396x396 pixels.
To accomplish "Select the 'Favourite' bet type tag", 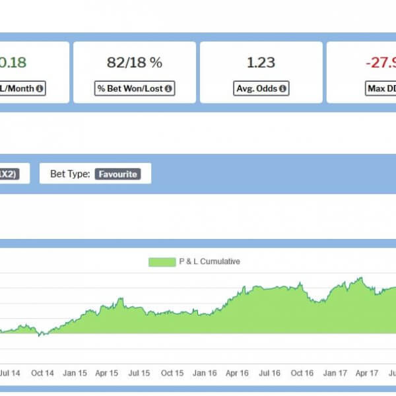I will pos(117,174).
